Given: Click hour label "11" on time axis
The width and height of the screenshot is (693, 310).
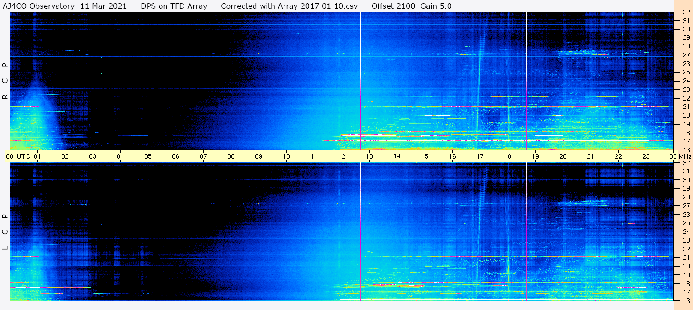Looking at the screenshot, I should click(x=314, y=156).
